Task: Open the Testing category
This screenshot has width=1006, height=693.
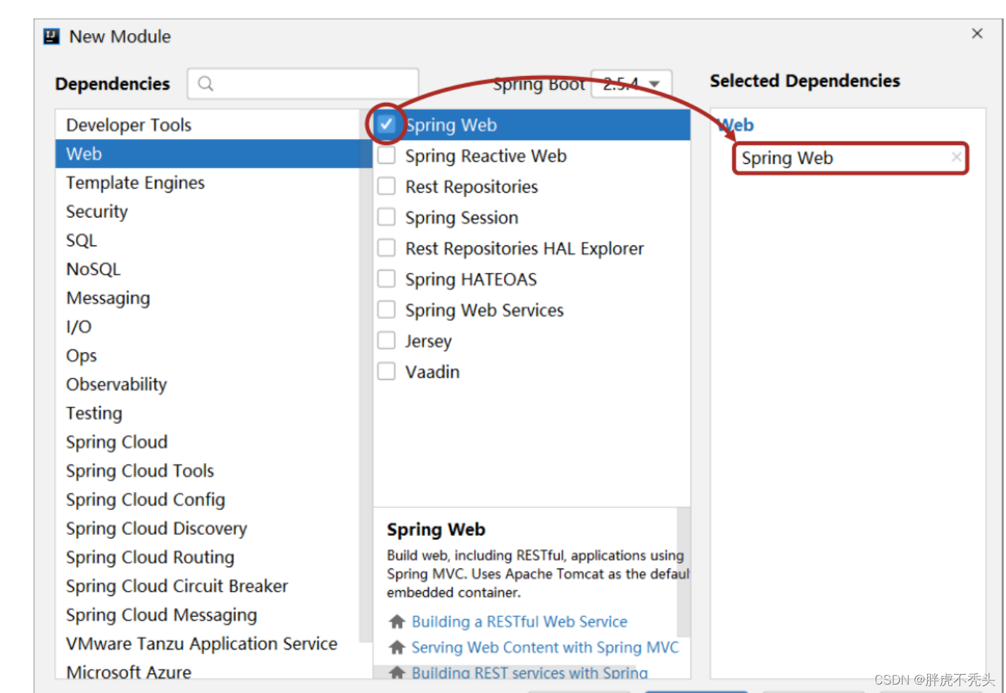Action: coord(94,414)
